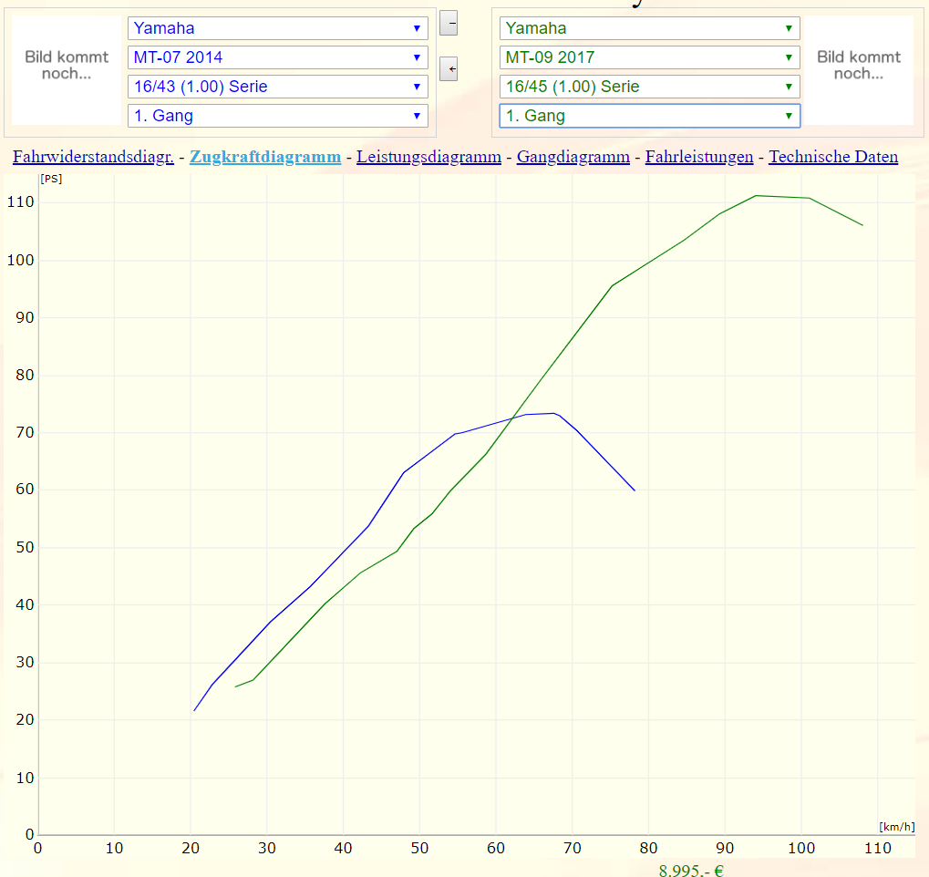Click the 8.995.- € price text
Viewport: 929px width, 877px height.
[691, 870]
